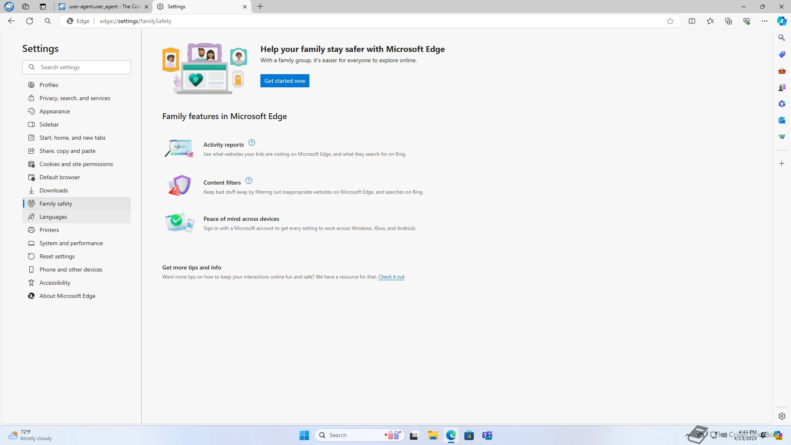Open Privacy, search, and services
791x445 pixels.
pyautogui.click(x=77, y=98)
